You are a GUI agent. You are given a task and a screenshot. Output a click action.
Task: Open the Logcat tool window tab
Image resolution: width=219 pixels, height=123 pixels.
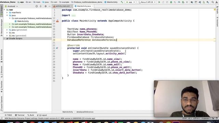click(x=42, y=115)
